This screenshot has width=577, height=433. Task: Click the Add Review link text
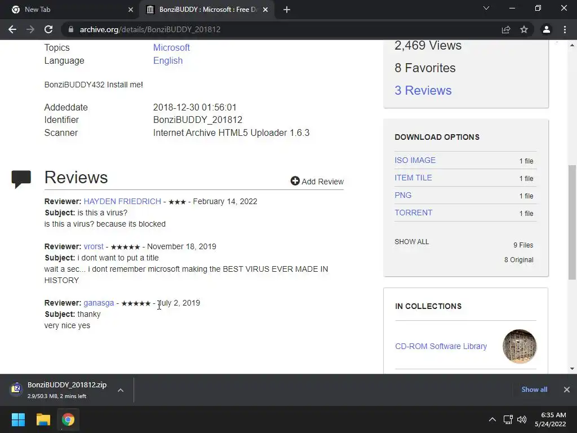[x=322, y=182]
